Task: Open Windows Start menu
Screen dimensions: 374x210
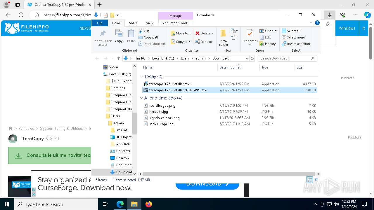Action: click(x=7, y=204)
